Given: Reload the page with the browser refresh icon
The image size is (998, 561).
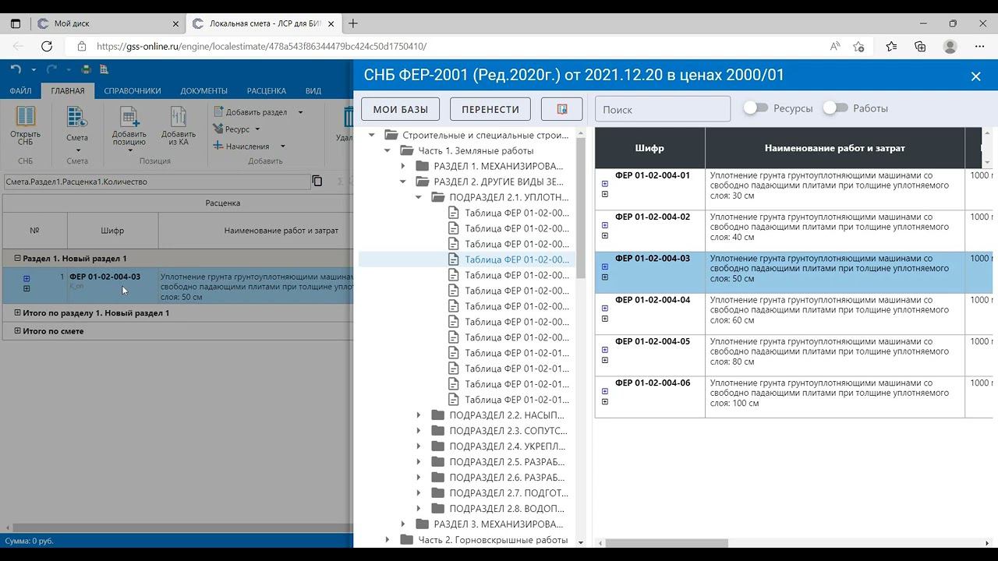Looking at the screenshot, I should click(47, 47).
